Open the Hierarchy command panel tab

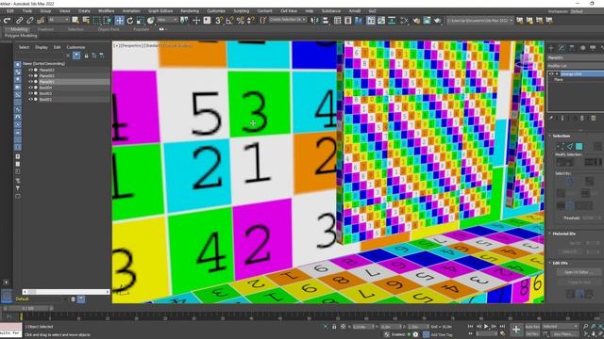(x=572, y=48)
